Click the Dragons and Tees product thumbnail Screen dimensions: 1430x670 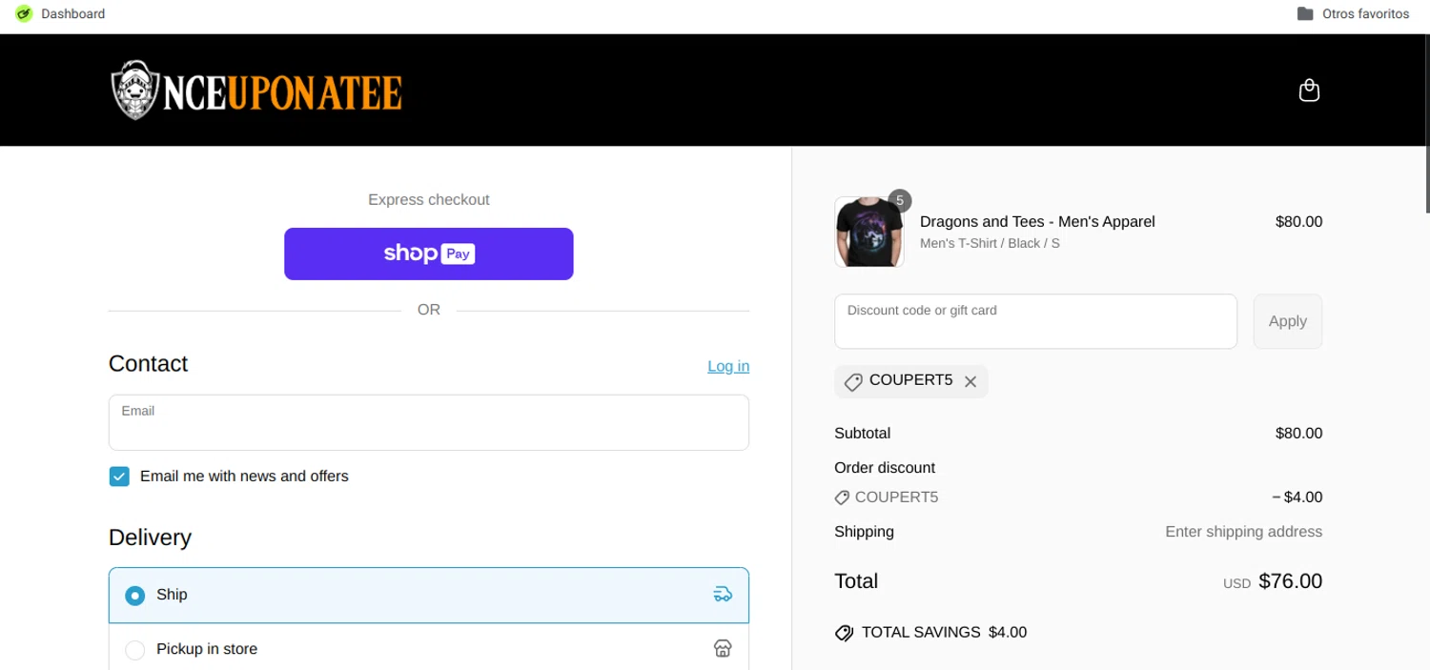point(868,233)
